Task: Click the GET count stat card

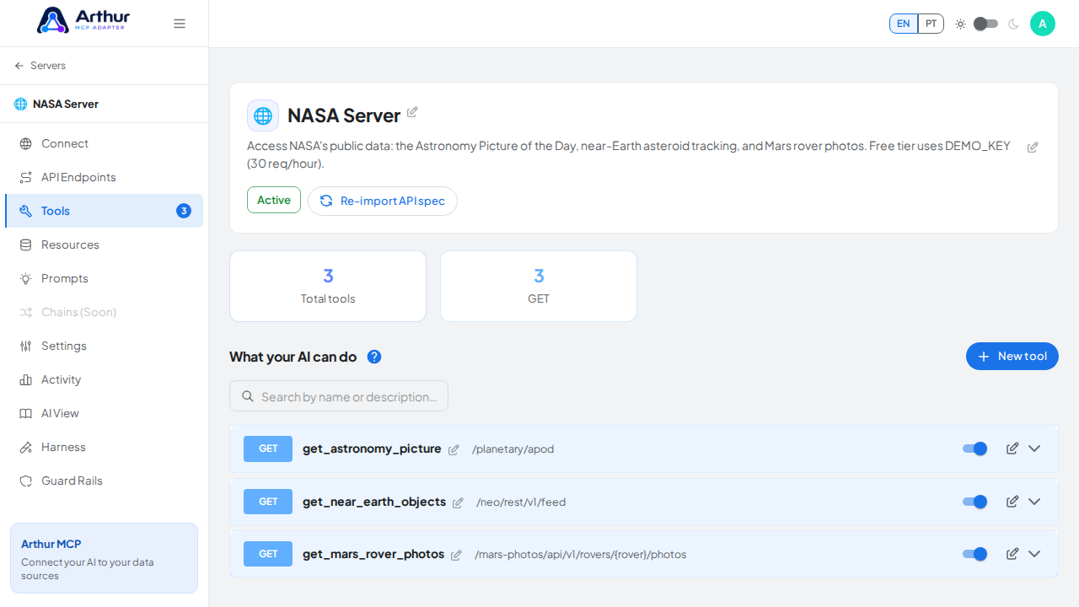Action: (539, 286)
